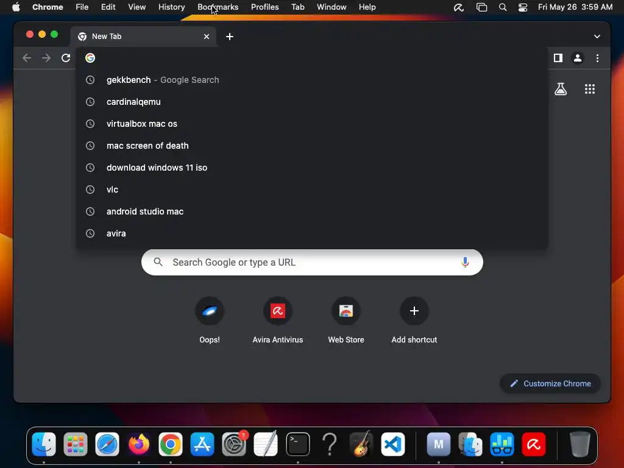
Task: Open the Apple menu
Action: click(x=15, y=7)
